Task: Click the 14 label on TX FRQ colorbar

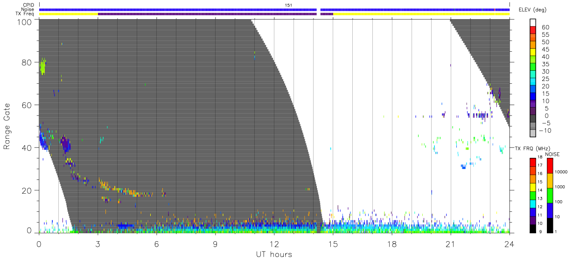Action: pos(541,190)
